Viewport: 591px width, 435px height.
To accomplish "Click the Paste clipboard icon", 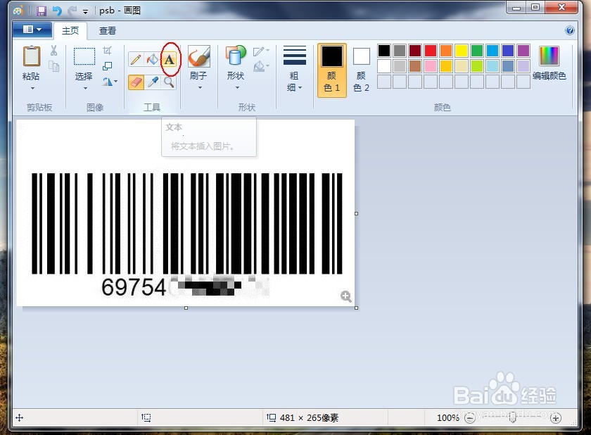I will tap(32, 56).
